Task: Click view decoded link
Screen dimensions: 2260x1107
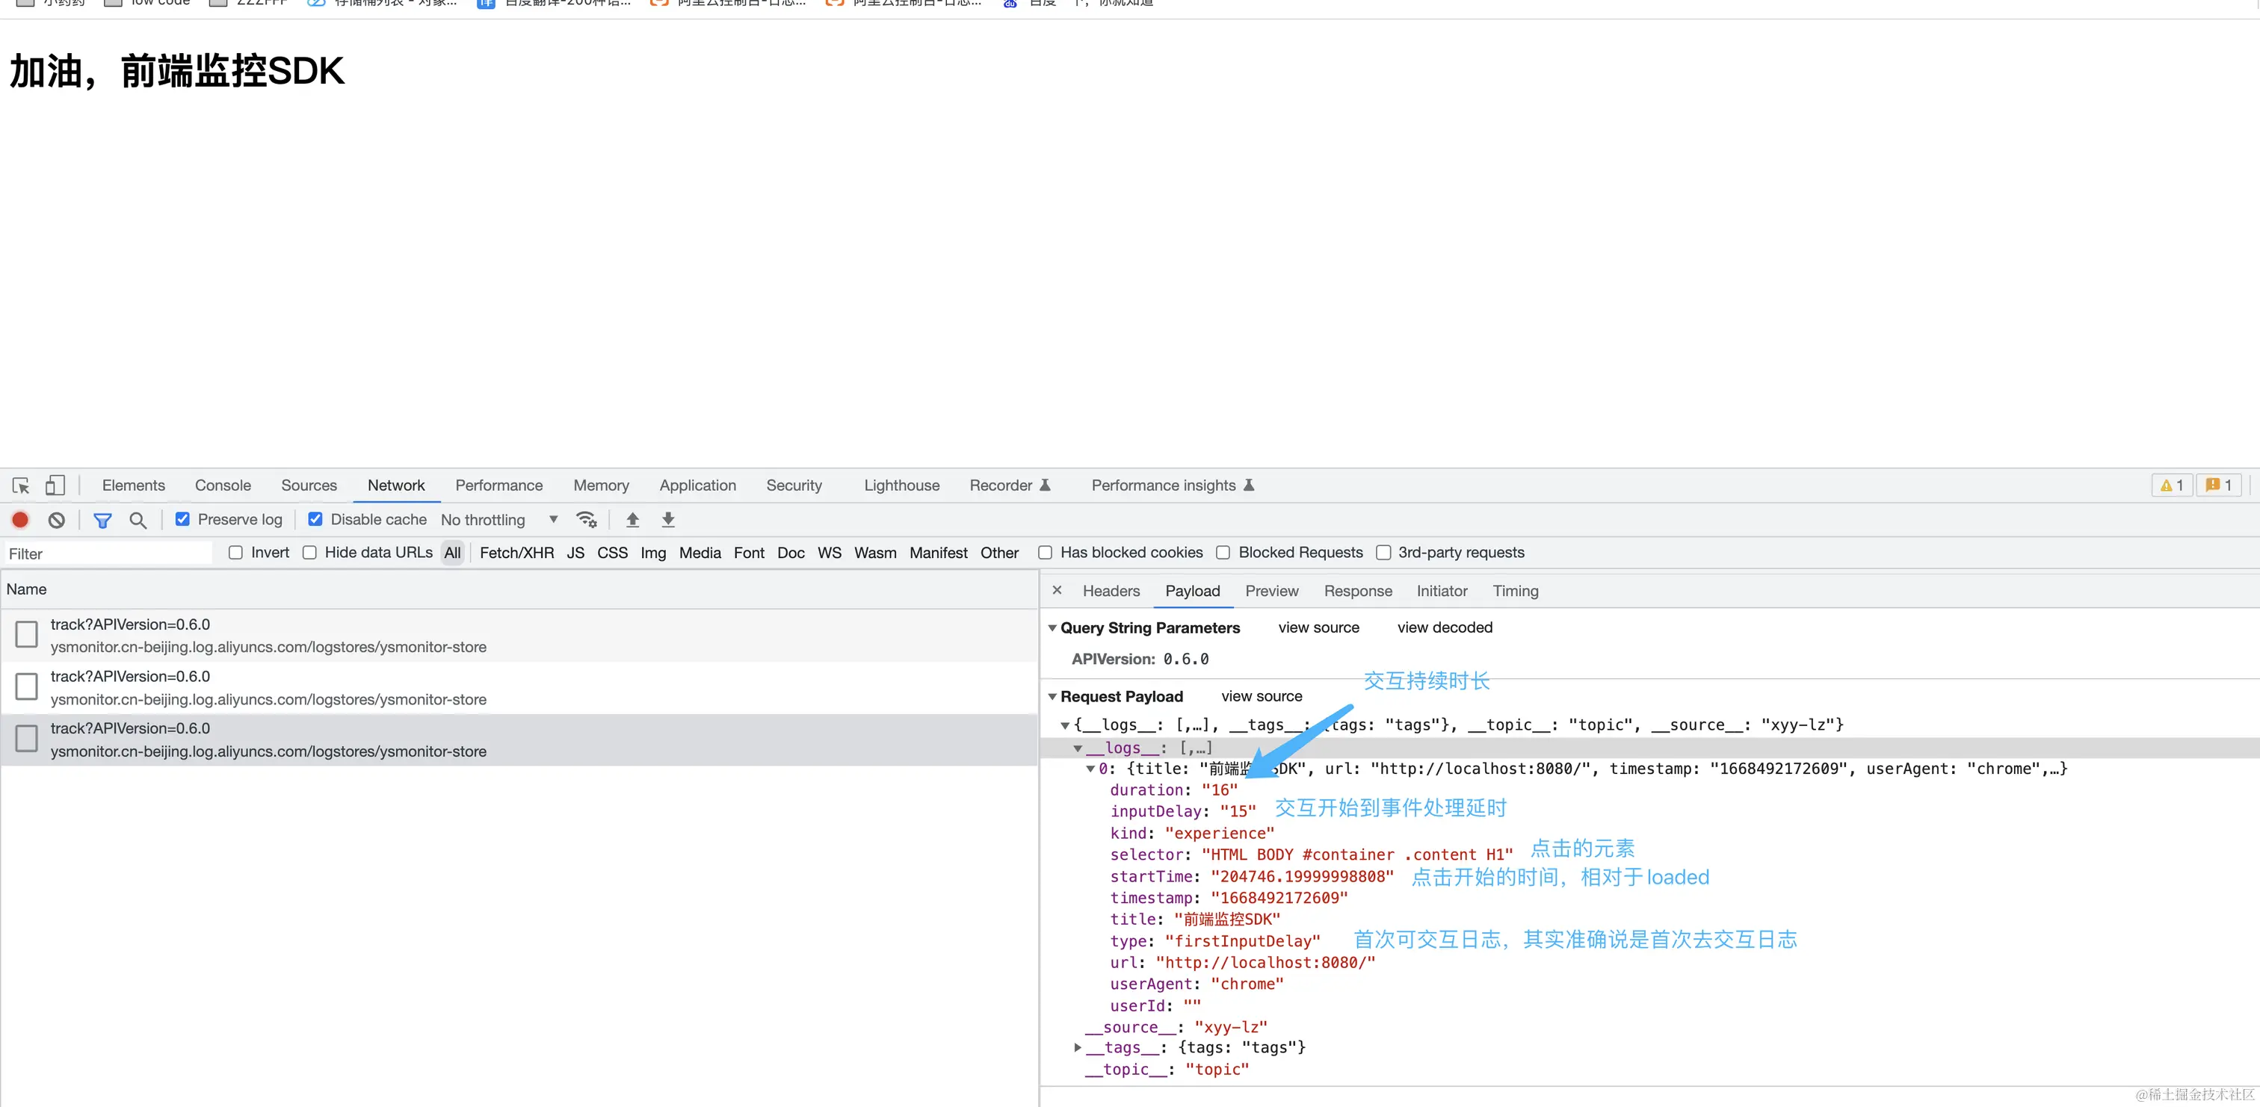Action: coord(1444,627)
